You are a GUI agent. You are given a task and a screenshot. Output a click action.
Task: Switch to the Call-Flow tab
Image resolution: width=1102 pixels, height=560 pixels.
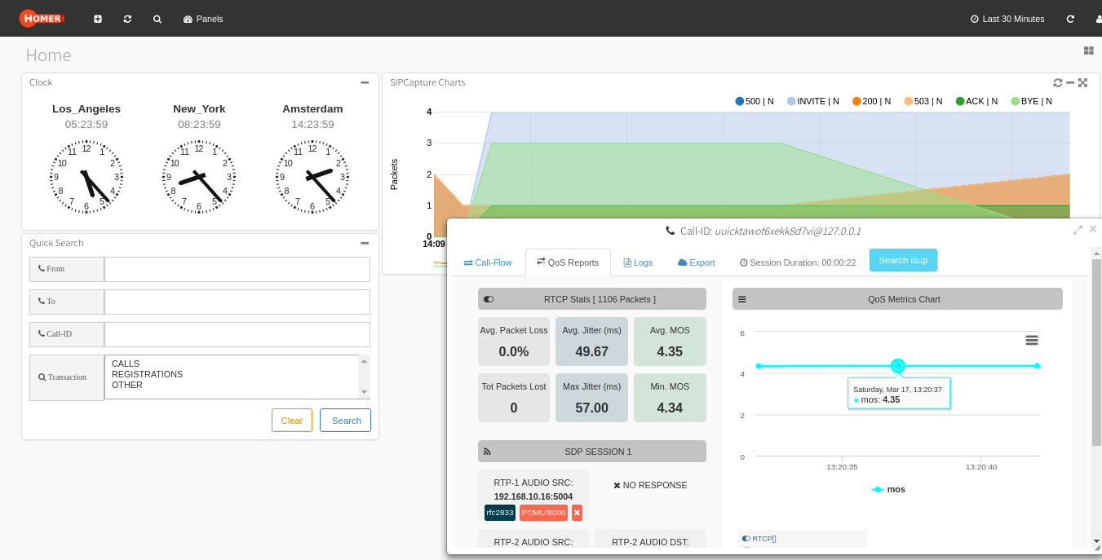click(x=488, y=262)
